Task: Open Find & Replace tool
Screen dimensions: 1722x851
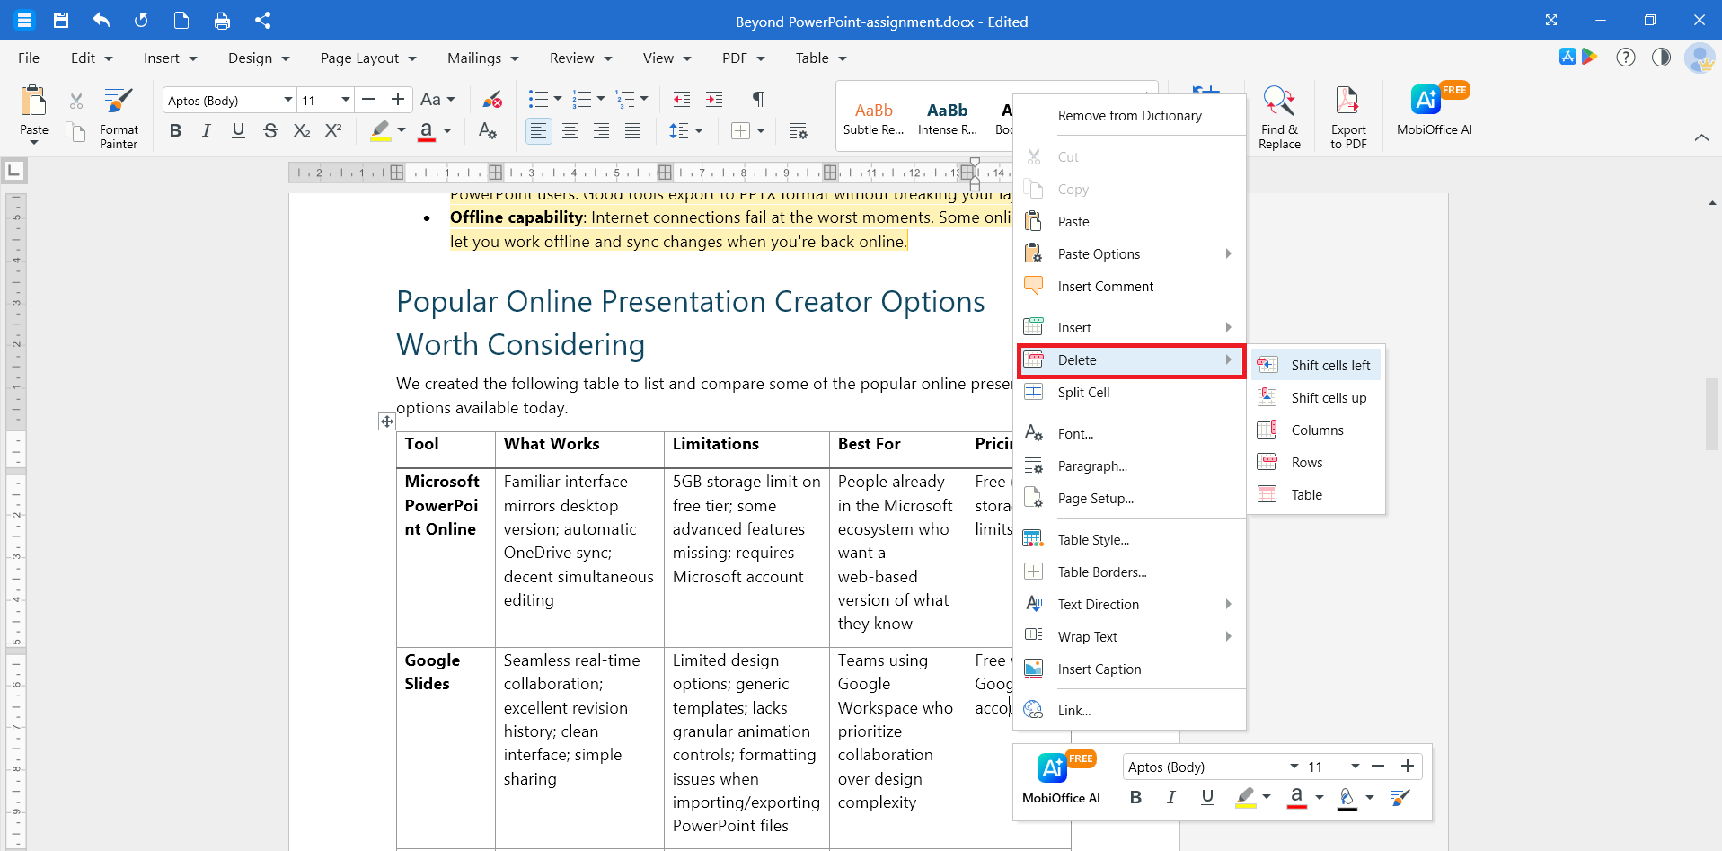Action: (1279, 118)
